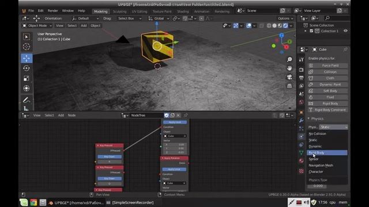Viewport: 369px width, 207px height.
Task: Click the outliner search magnifier icon
Action: point(327,18)
